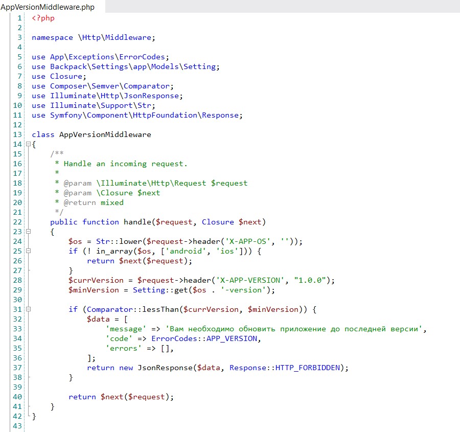Collapse the Comparator lessThan if block
The width and height of the screenshot is (460, 432).
click(28, 309)
